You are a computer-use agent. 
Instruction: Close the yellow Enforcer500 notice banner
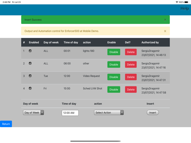165,31
